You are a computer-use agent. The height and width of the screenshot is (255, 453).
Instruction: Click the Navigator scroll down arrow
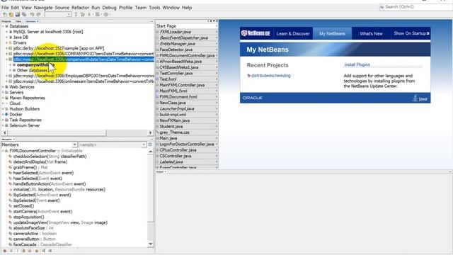pos(151,244)
